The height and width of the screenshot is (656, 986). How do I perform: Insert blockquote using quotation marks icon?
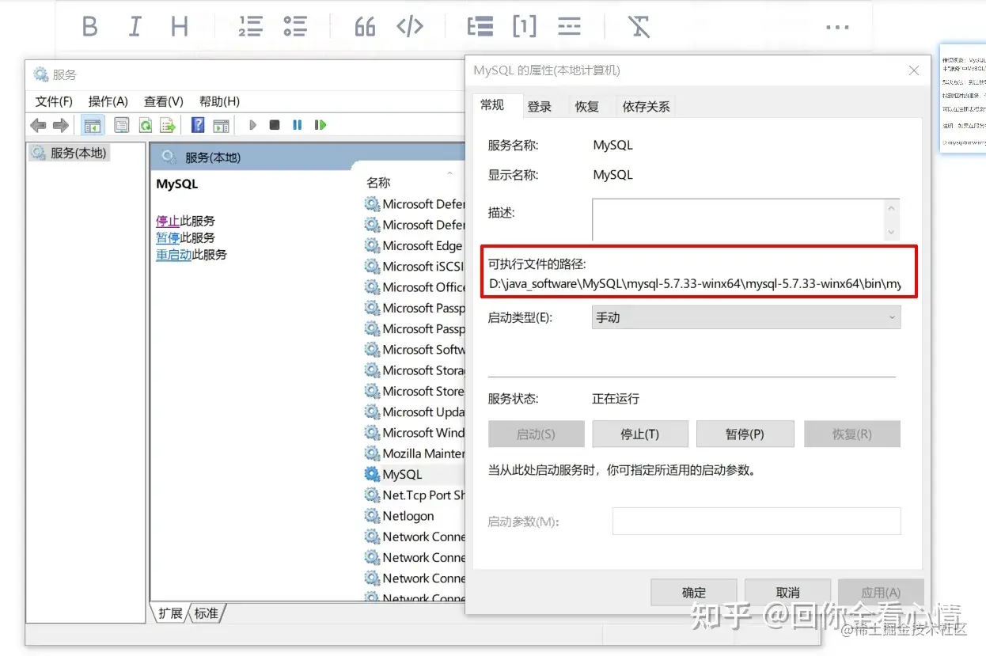pos(365,27)
